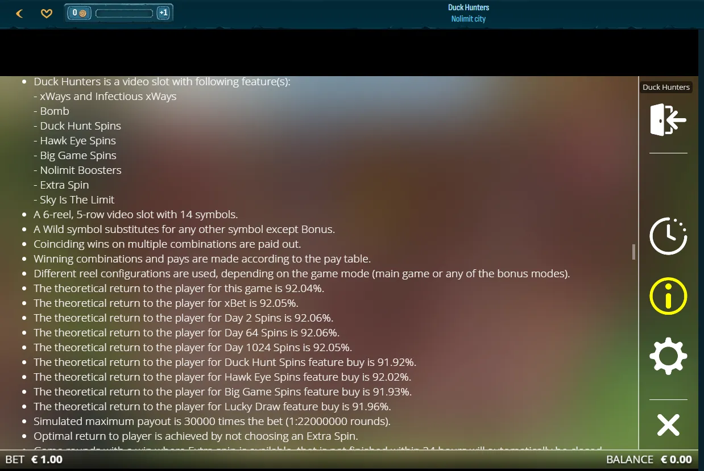The image size is (704, 471).
Task: Click the Big Game Spins feature buy line
Action: pos(223,392)
